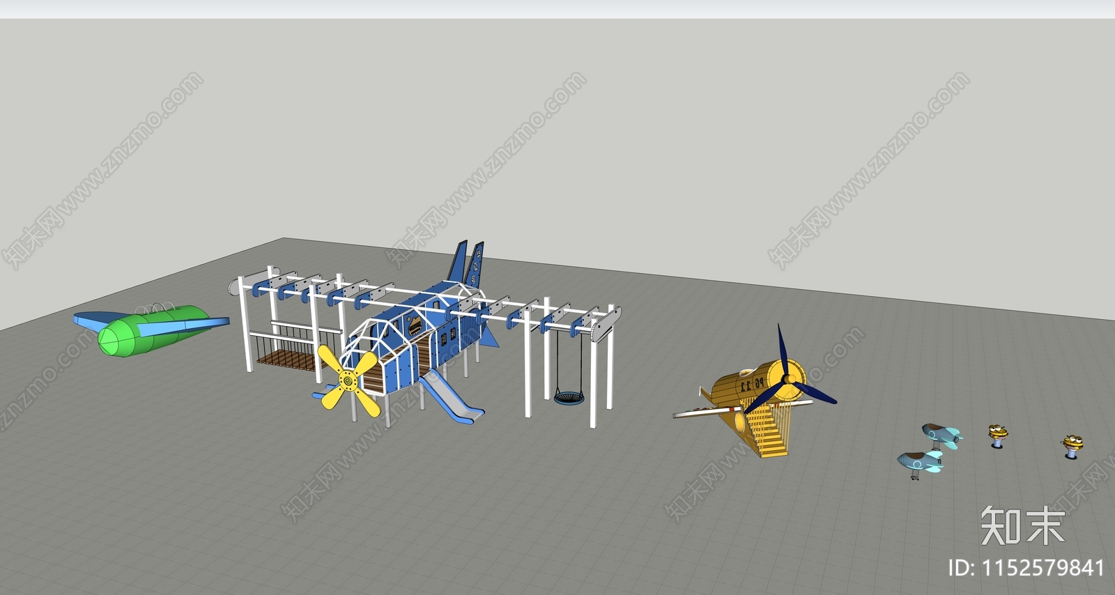Select the large yellow four-blade propeller
This screenshot has width=1115, height=595.
(x=348, y=381)
